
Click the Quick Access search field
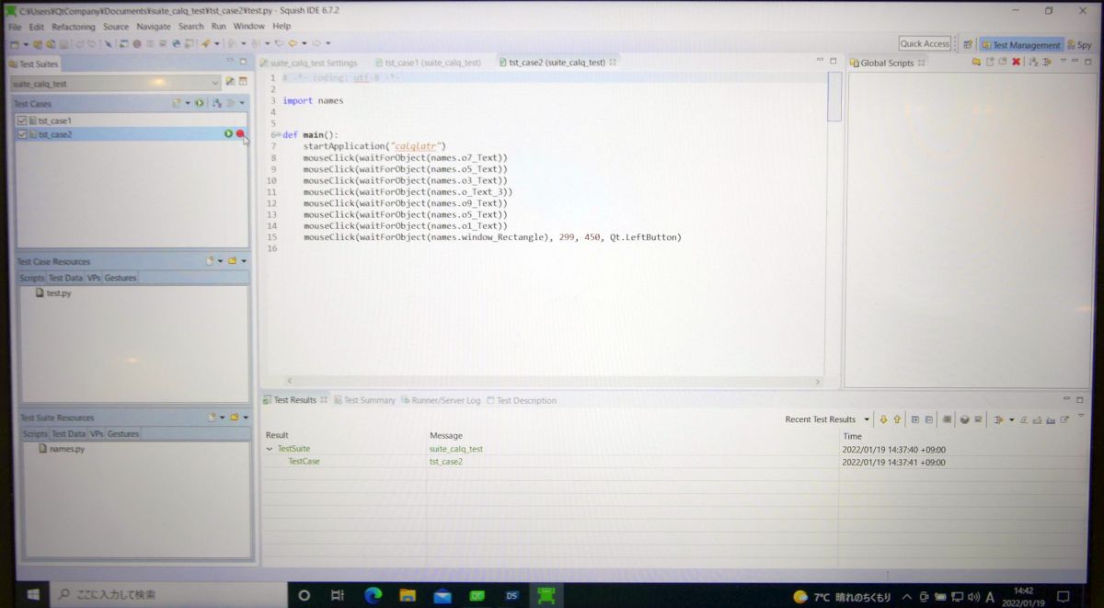(x=925, y=43)
